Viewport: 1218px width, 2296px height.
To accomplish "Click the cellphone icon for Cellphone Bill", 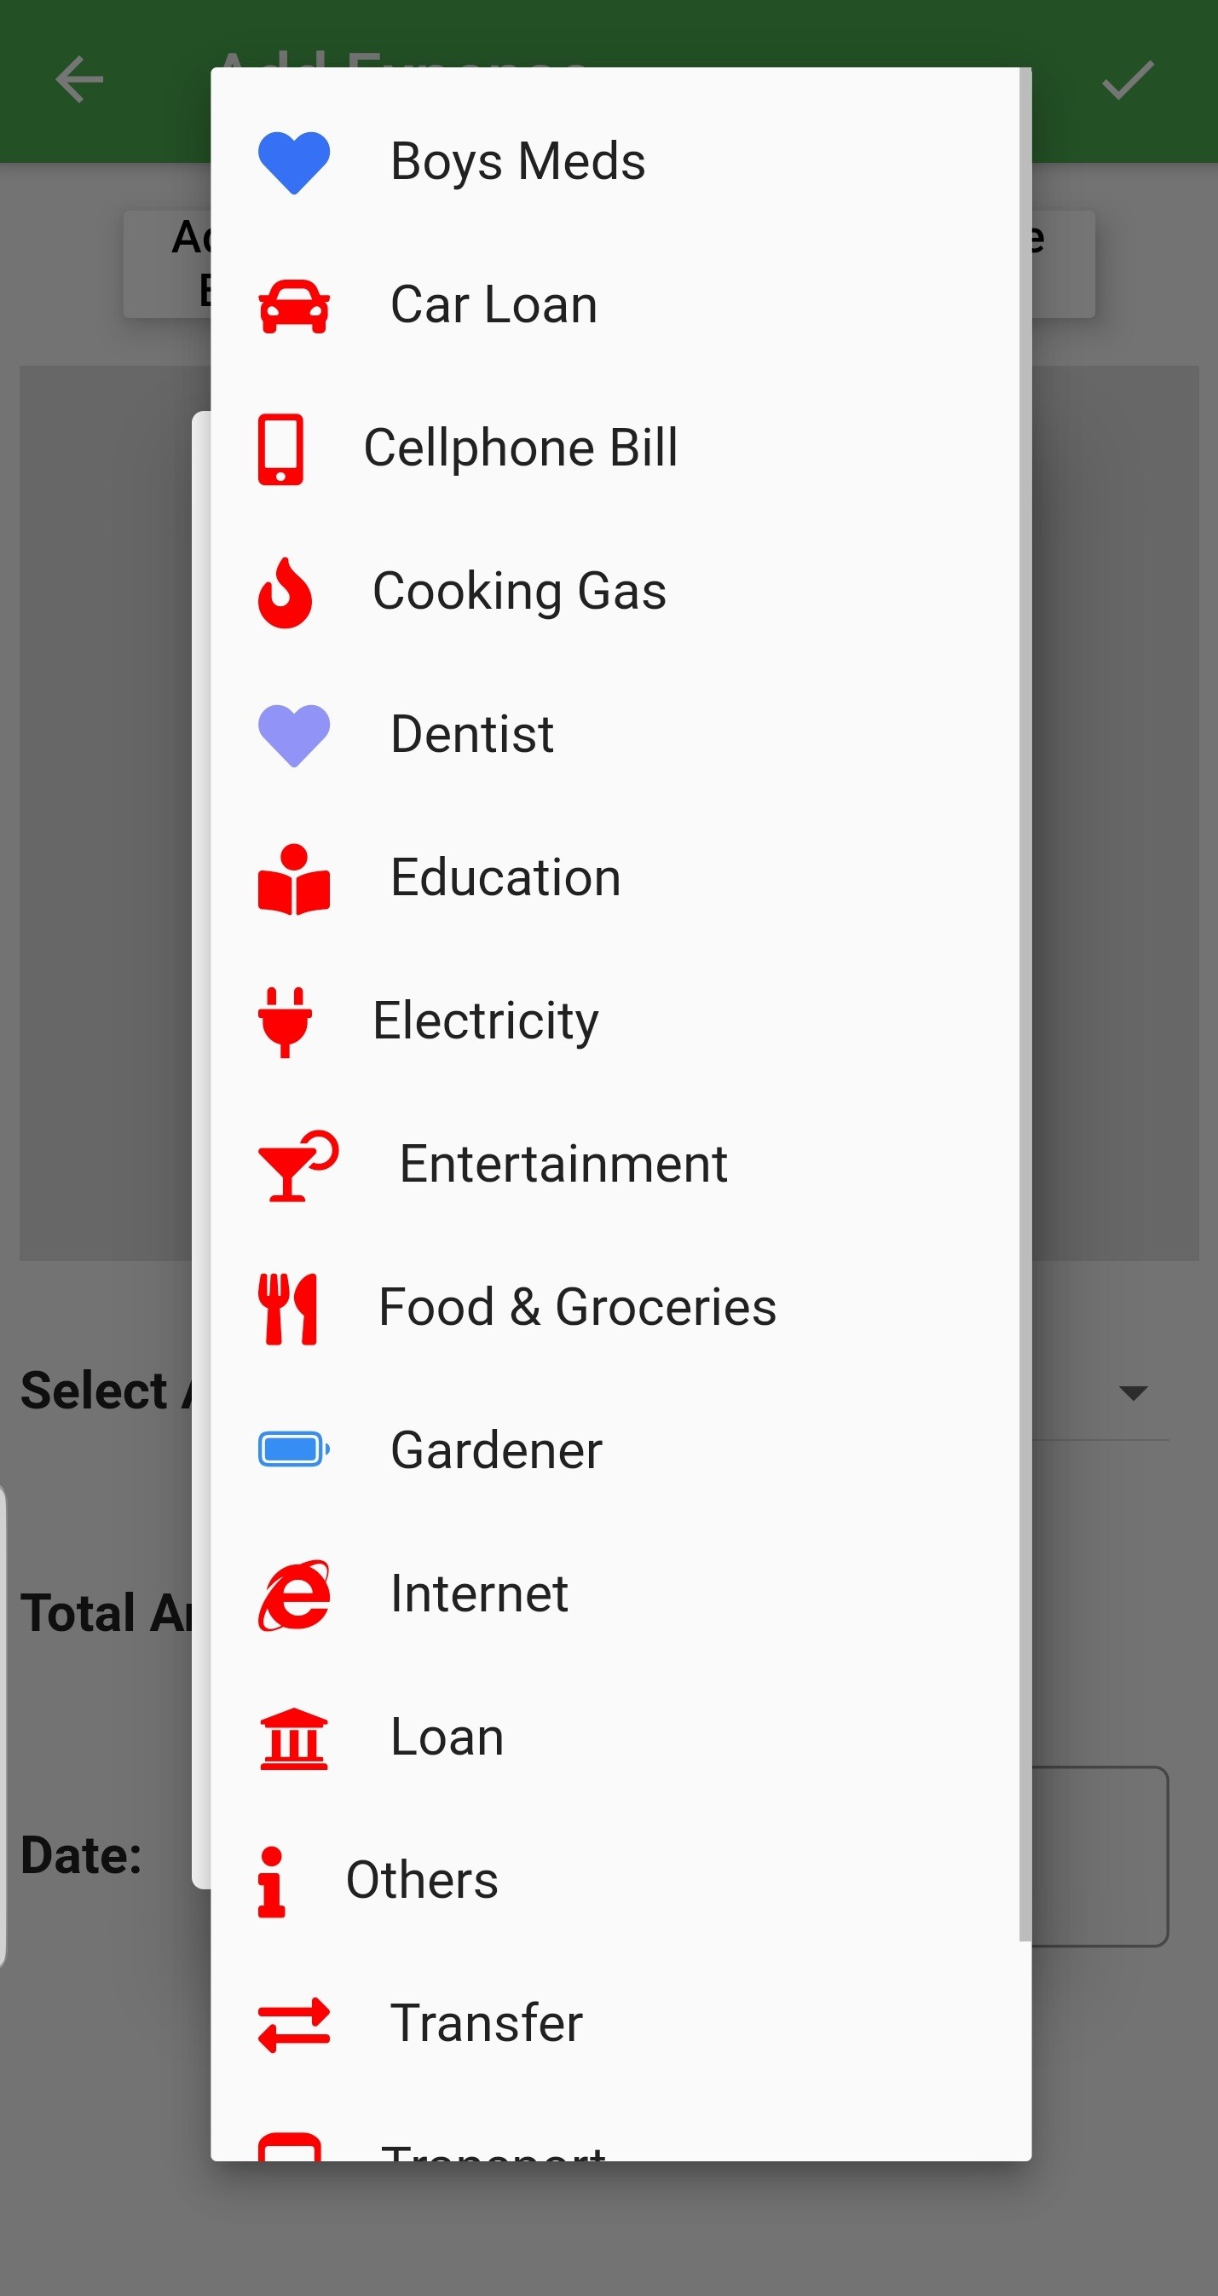I will pos(280,448).
